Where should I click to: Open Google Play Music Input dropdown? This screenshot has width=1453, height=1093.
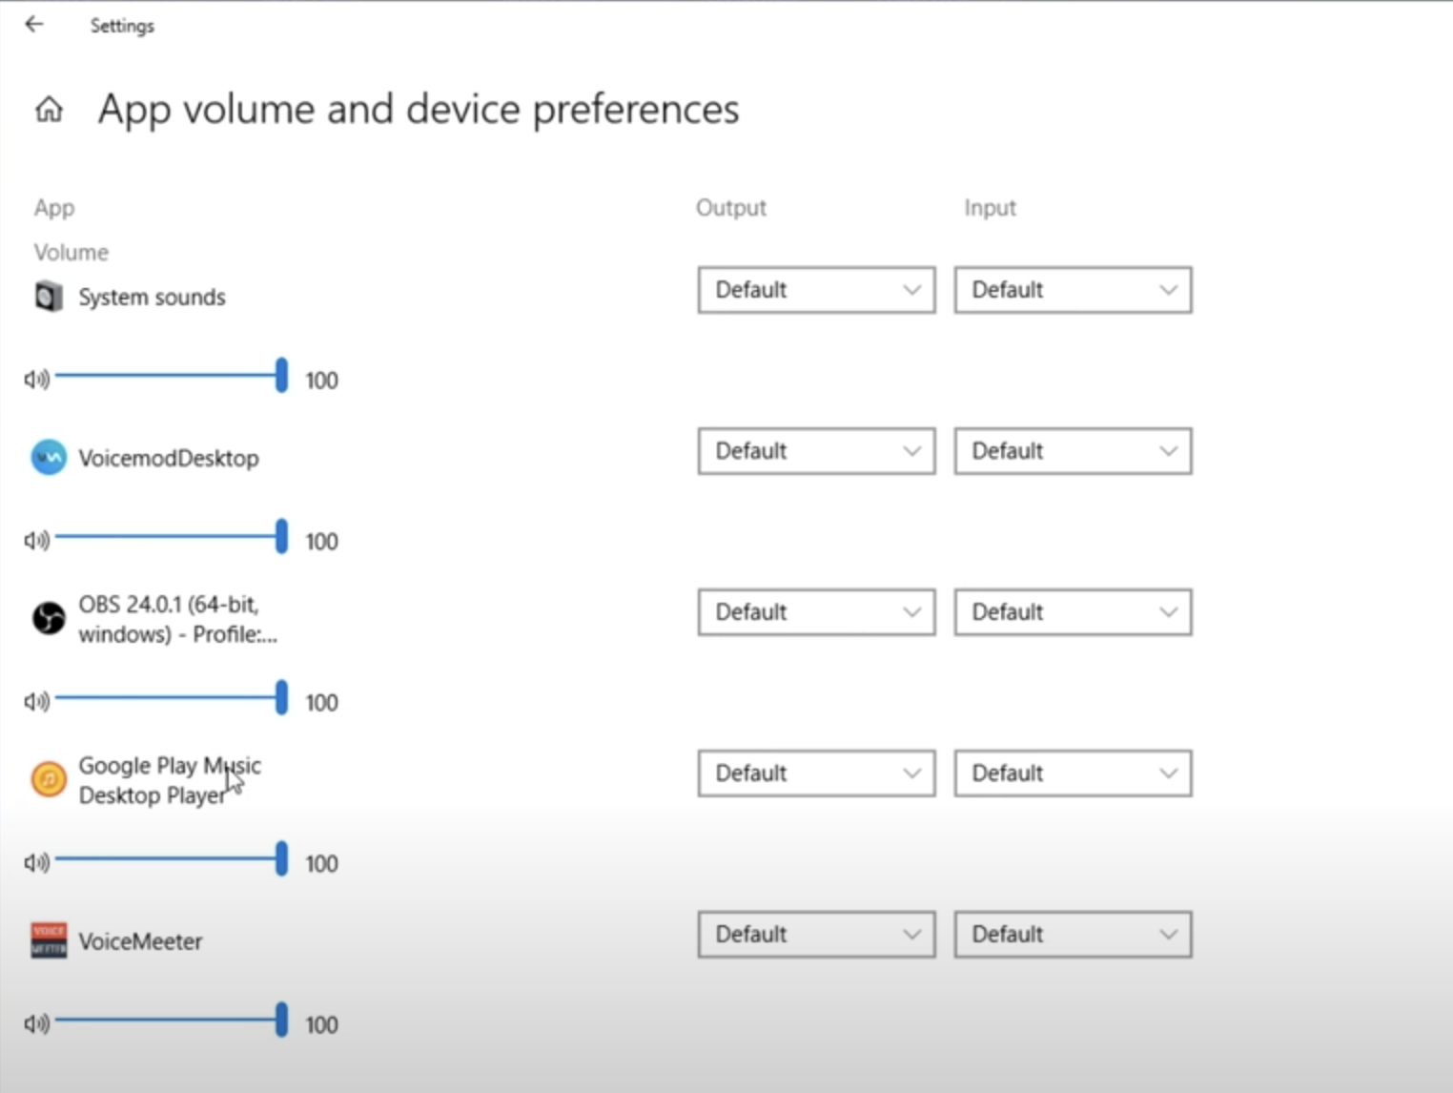click(1073, 773)
